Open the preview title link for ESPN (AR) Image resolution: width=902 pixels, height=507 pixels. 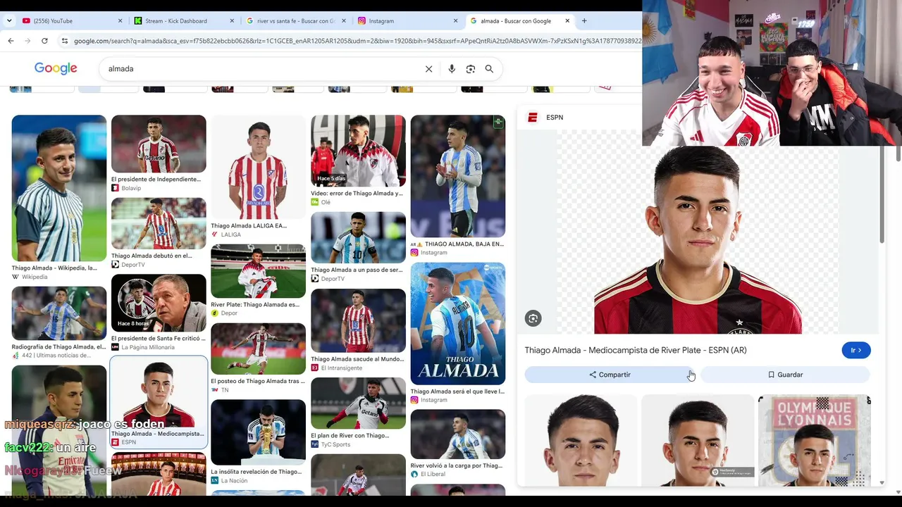(636, 350)
